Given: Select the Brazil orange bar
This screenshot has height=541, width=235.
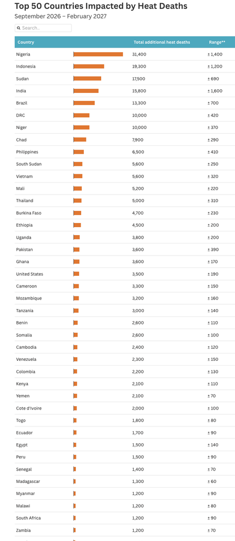Looking at the screenshot, I should [84, 103].
